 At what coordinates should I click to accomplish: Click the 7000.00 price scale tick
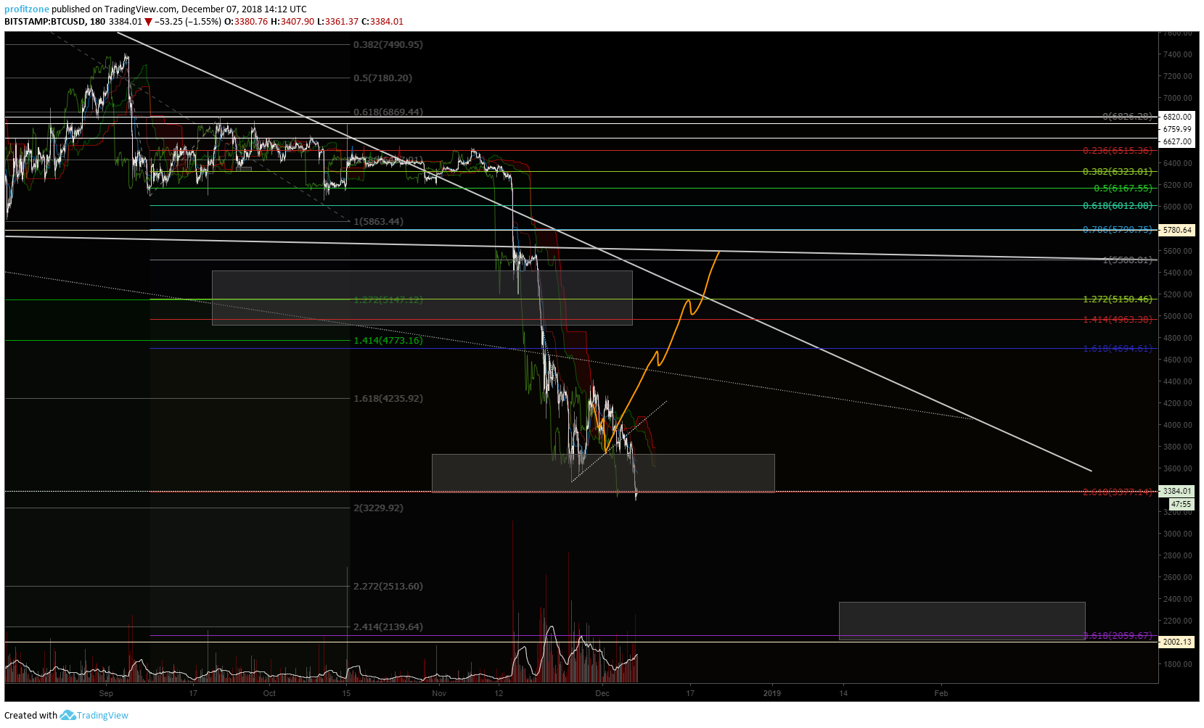pyautogui.click(x=1177, y=98)
